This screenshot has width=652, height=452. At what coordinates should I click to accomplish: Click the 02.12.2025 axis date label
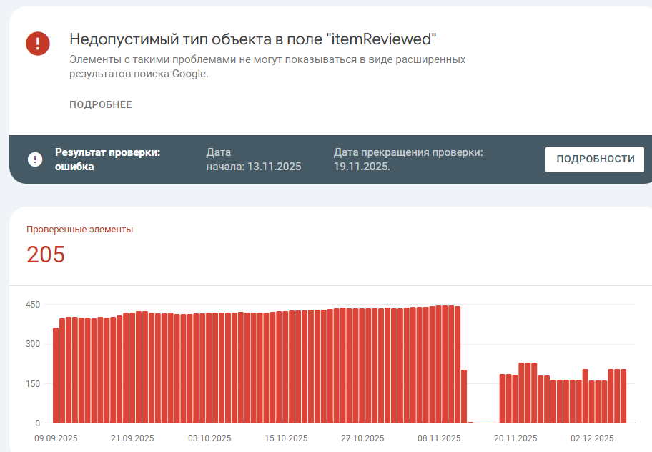pos(592,438)
